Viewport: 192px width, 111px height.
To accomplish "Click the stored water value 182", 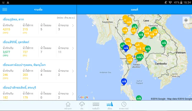I will point(5,98).
